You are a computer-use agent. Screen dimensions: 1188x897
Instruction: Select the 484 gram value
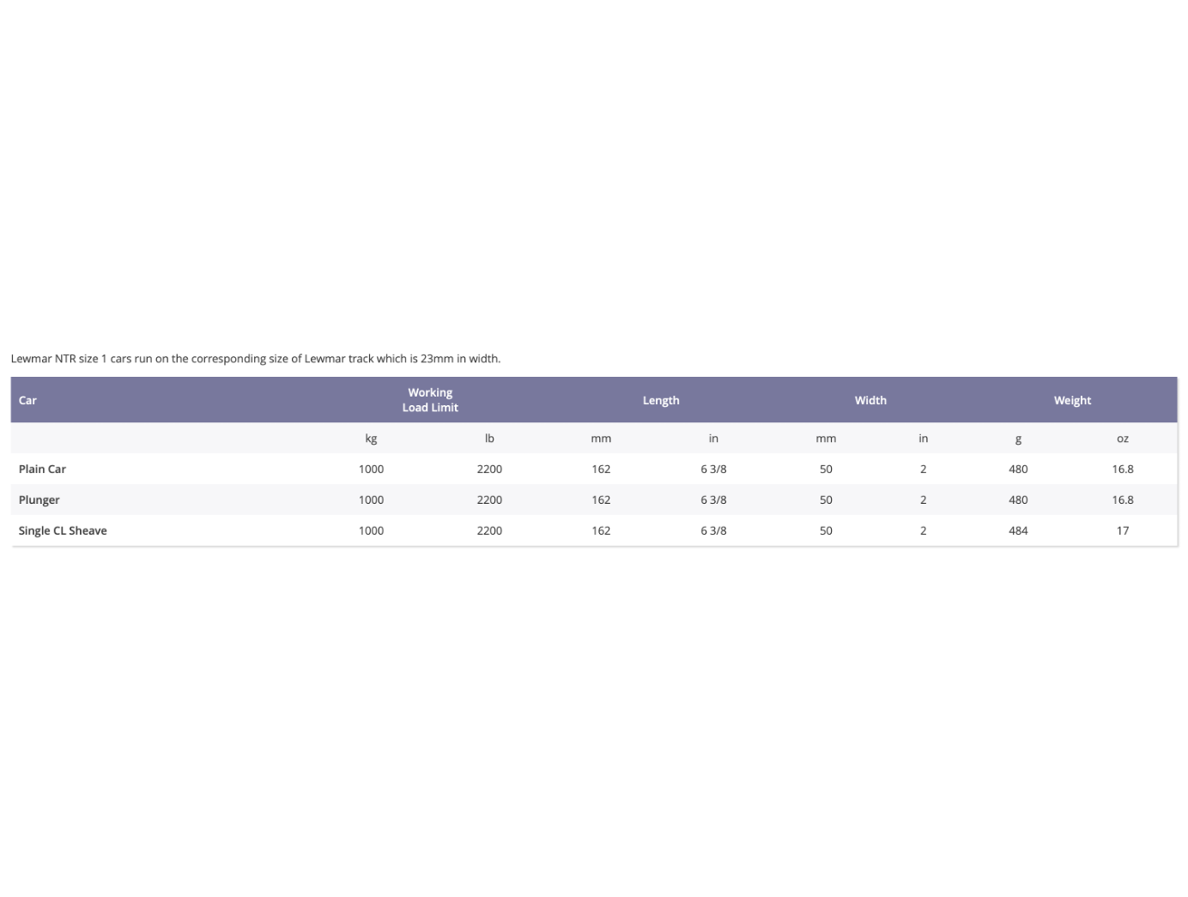[x=1018, y=530]
